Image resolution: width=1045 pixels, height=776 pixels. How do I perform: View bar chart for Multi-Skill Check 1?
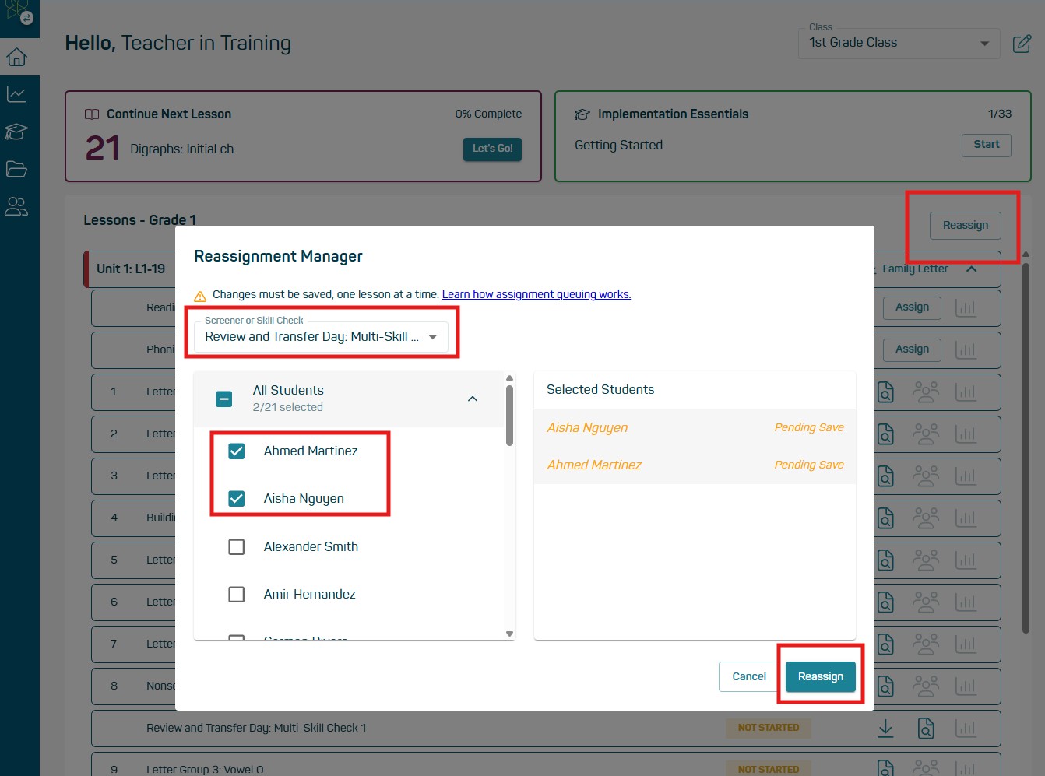click(966, 728)
